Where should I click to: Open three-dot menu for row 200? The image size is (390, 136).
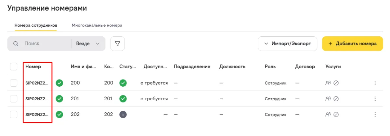point(375,83)
